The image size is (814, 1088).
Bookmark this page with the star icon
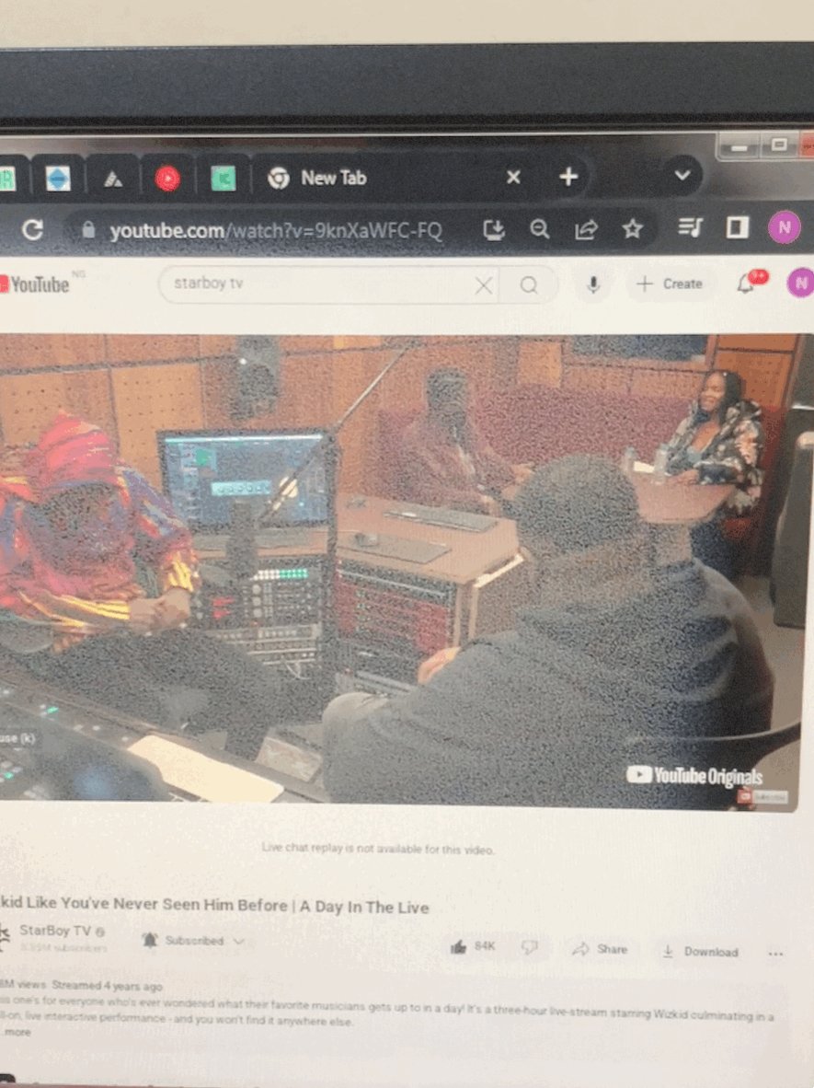(x=632, y=228)
